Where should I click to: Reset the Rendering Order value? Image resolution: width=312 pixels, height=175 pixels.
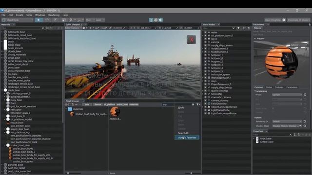305,121
